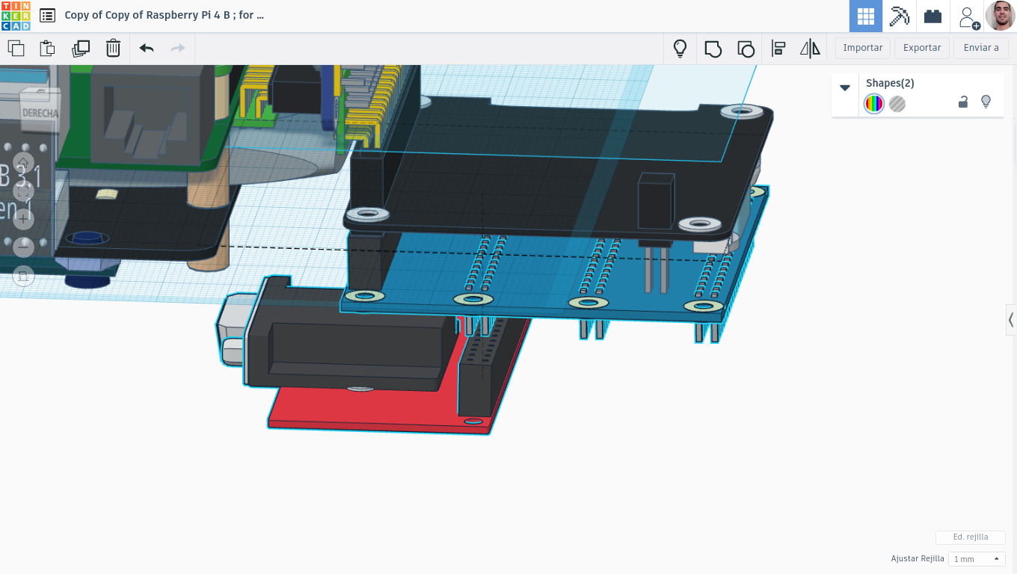The image size is (1017, 574).
Task: Open the Ajustar Rejilla 1 mm dropdown
Action: point(977,559)
